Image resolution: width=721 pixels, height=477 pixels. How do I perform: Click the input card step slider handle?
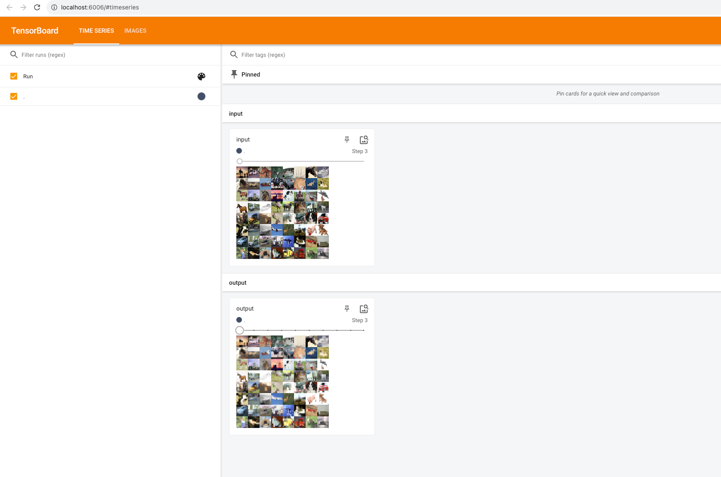[240, 161]
